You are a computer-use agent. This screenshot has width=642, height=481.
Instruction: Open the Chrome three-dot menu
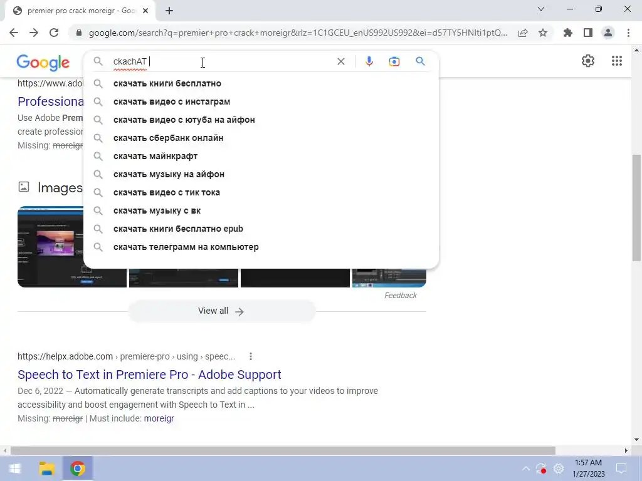coord(628,33)
